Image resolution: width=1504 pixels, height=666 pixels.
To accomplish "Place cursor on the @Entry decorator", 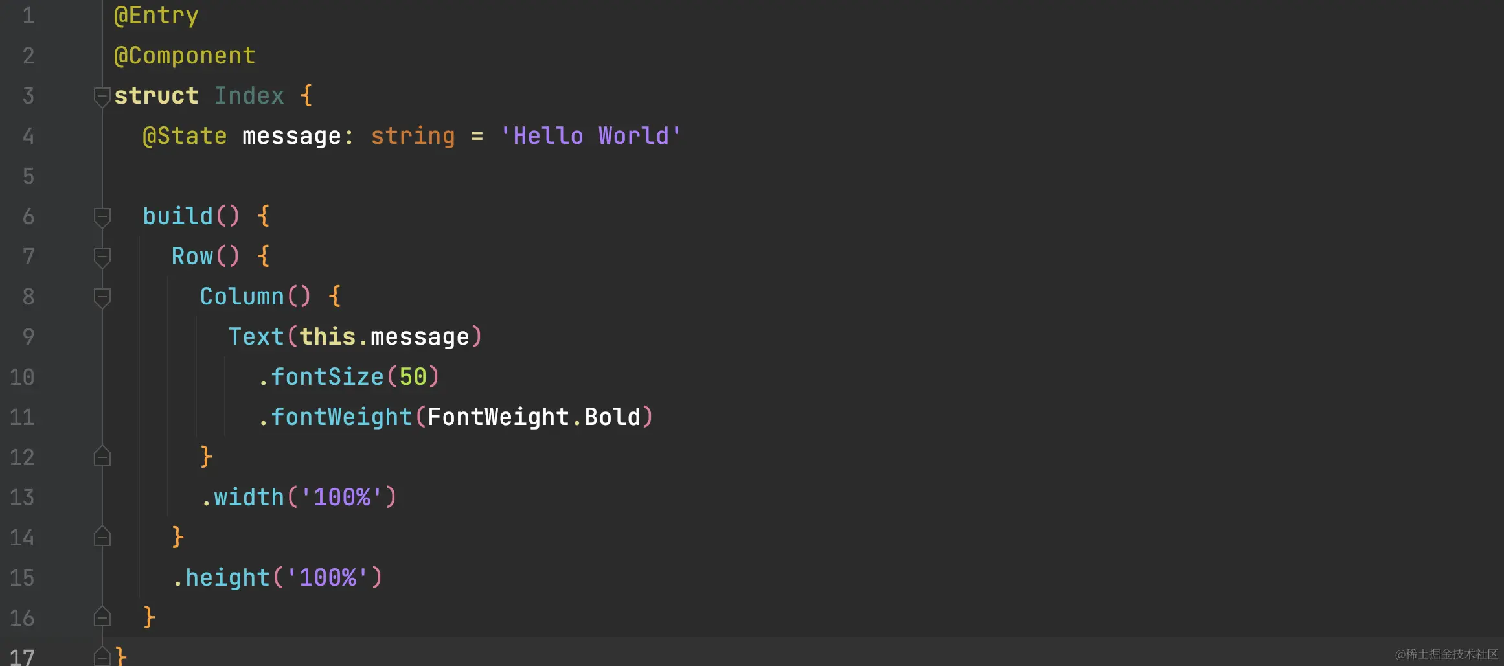I will (156, 16).
